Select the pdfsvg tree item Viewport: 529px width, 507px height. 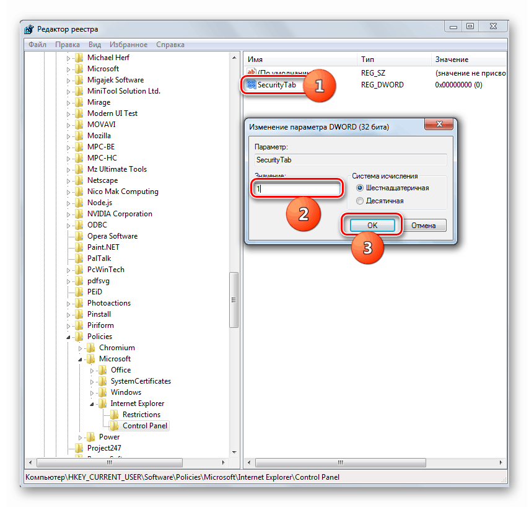pos(98,281)
